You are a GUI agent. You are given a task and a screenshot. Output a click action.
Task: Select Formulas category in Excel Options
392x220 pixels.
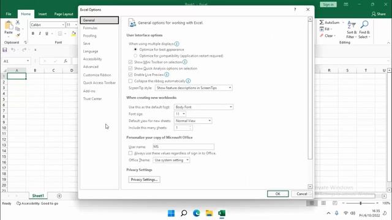[90, 28]
